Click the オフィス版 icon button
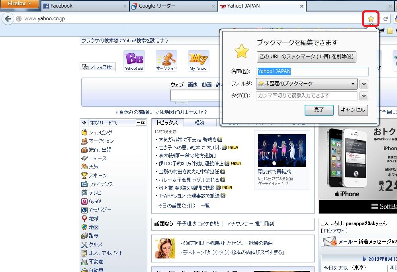Screen dimensions: 397x272 pyautogui.click(x=98, y=67)
